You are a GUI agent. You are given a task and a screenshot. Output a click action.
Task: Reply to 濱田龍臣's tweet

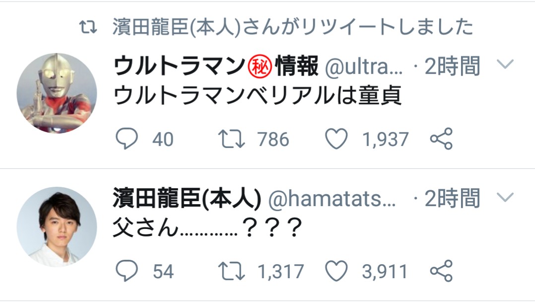tap(127, 271)
